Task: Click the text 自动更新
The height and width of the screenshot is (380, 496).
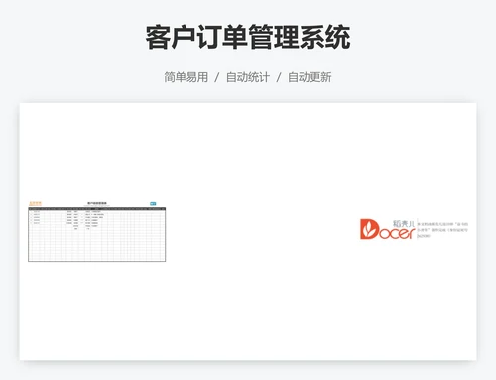Action: [310, 77]
